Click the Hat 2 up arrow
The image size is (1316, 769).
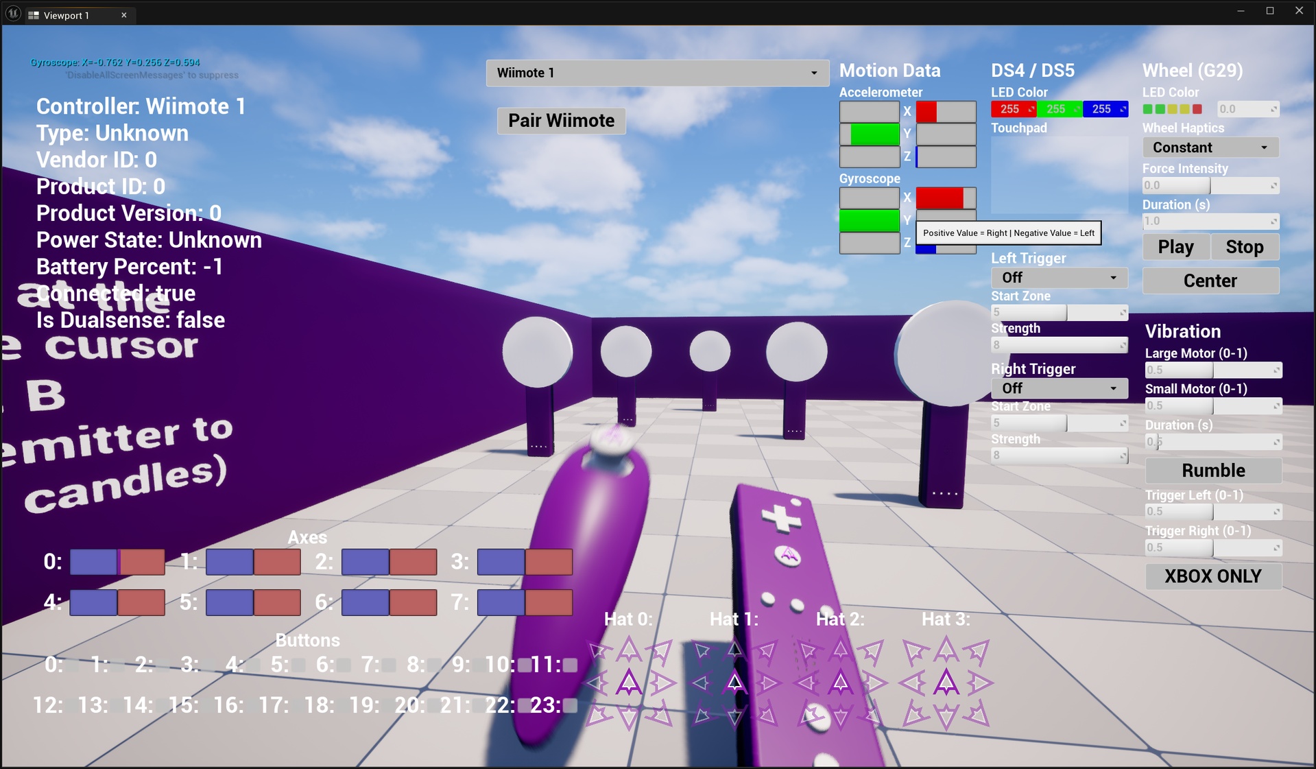click(x=840, y=649)
